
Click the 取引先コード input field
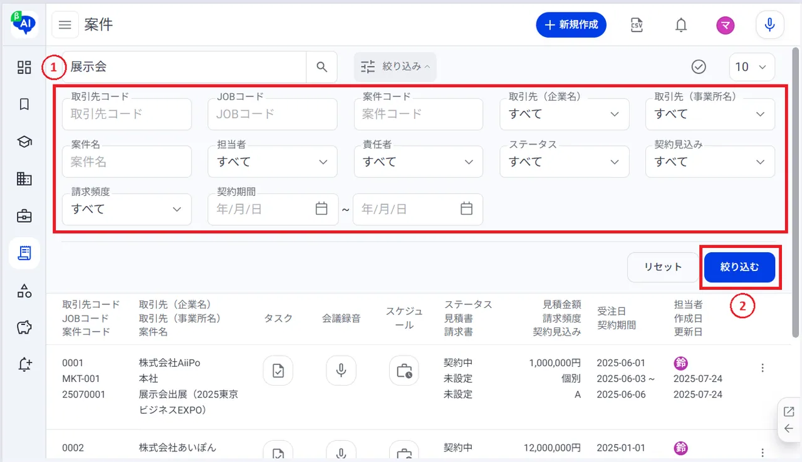click(x=127, y=114)
